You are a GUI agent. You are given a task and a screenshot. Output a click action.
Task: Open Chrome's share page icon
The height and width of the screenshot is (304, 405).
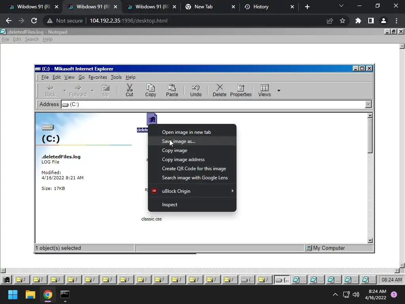pos(330,21)
